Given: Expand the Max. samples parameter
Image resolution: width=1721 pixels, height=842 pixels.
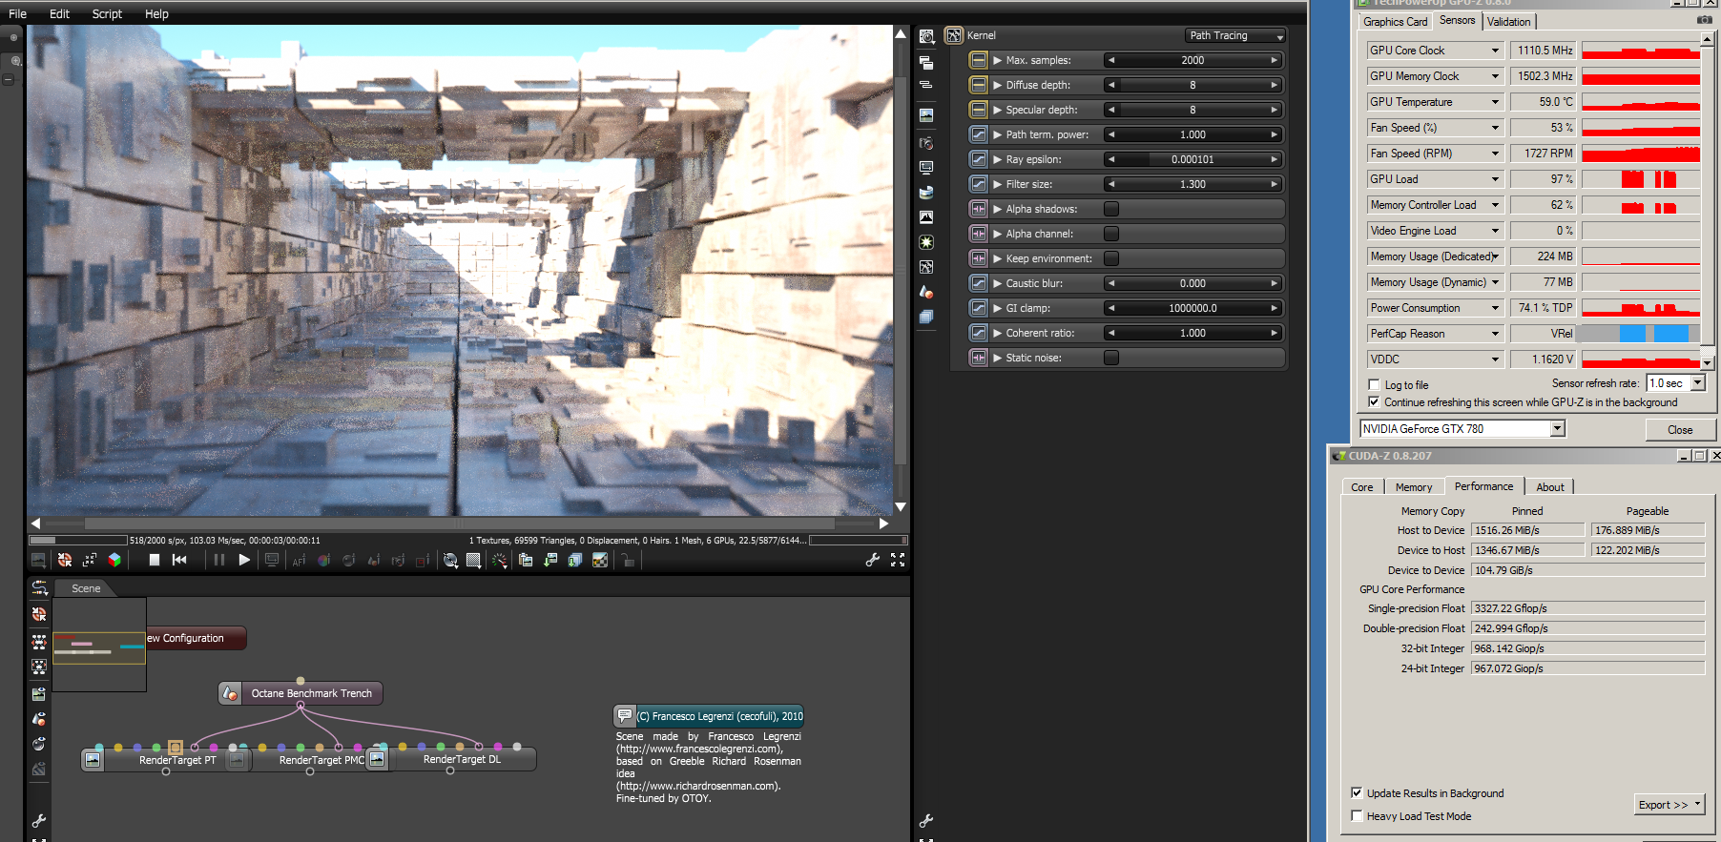Looking at the screenshot, I should (997, 60).
